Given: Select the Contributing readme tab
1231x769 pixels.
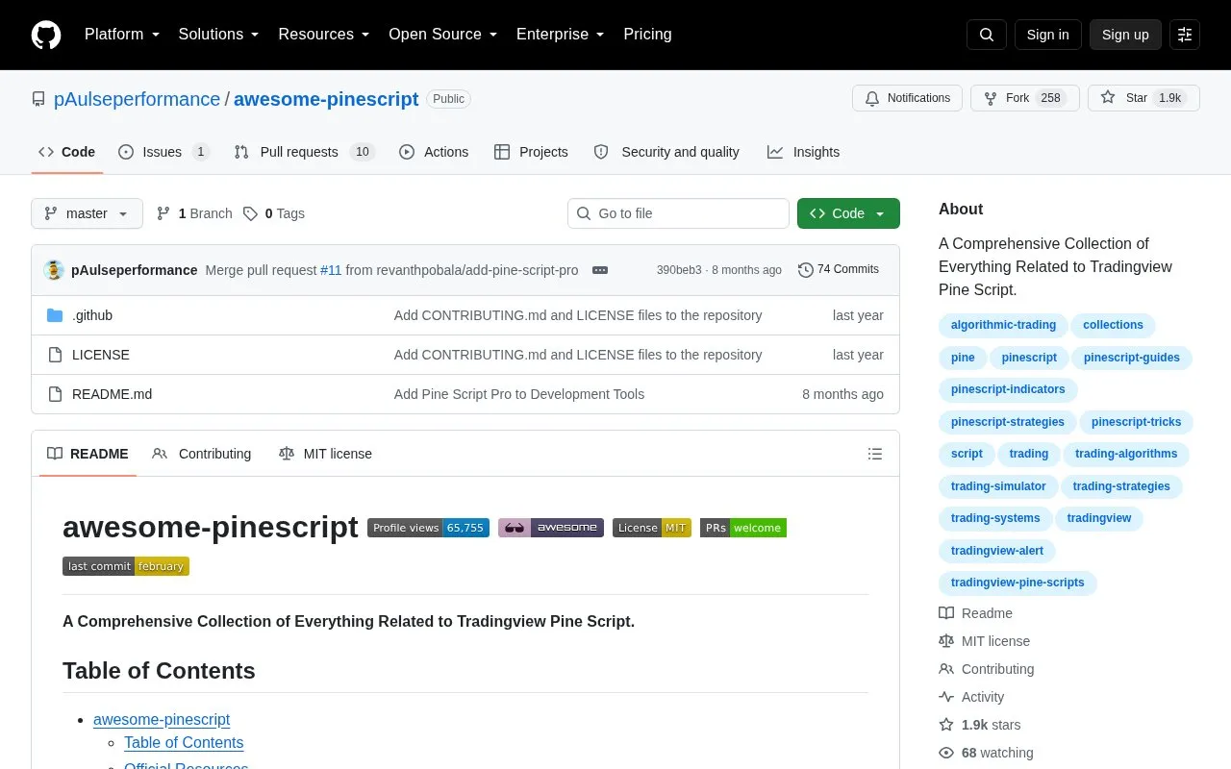Looking at the screenshot, I should 202,454.
